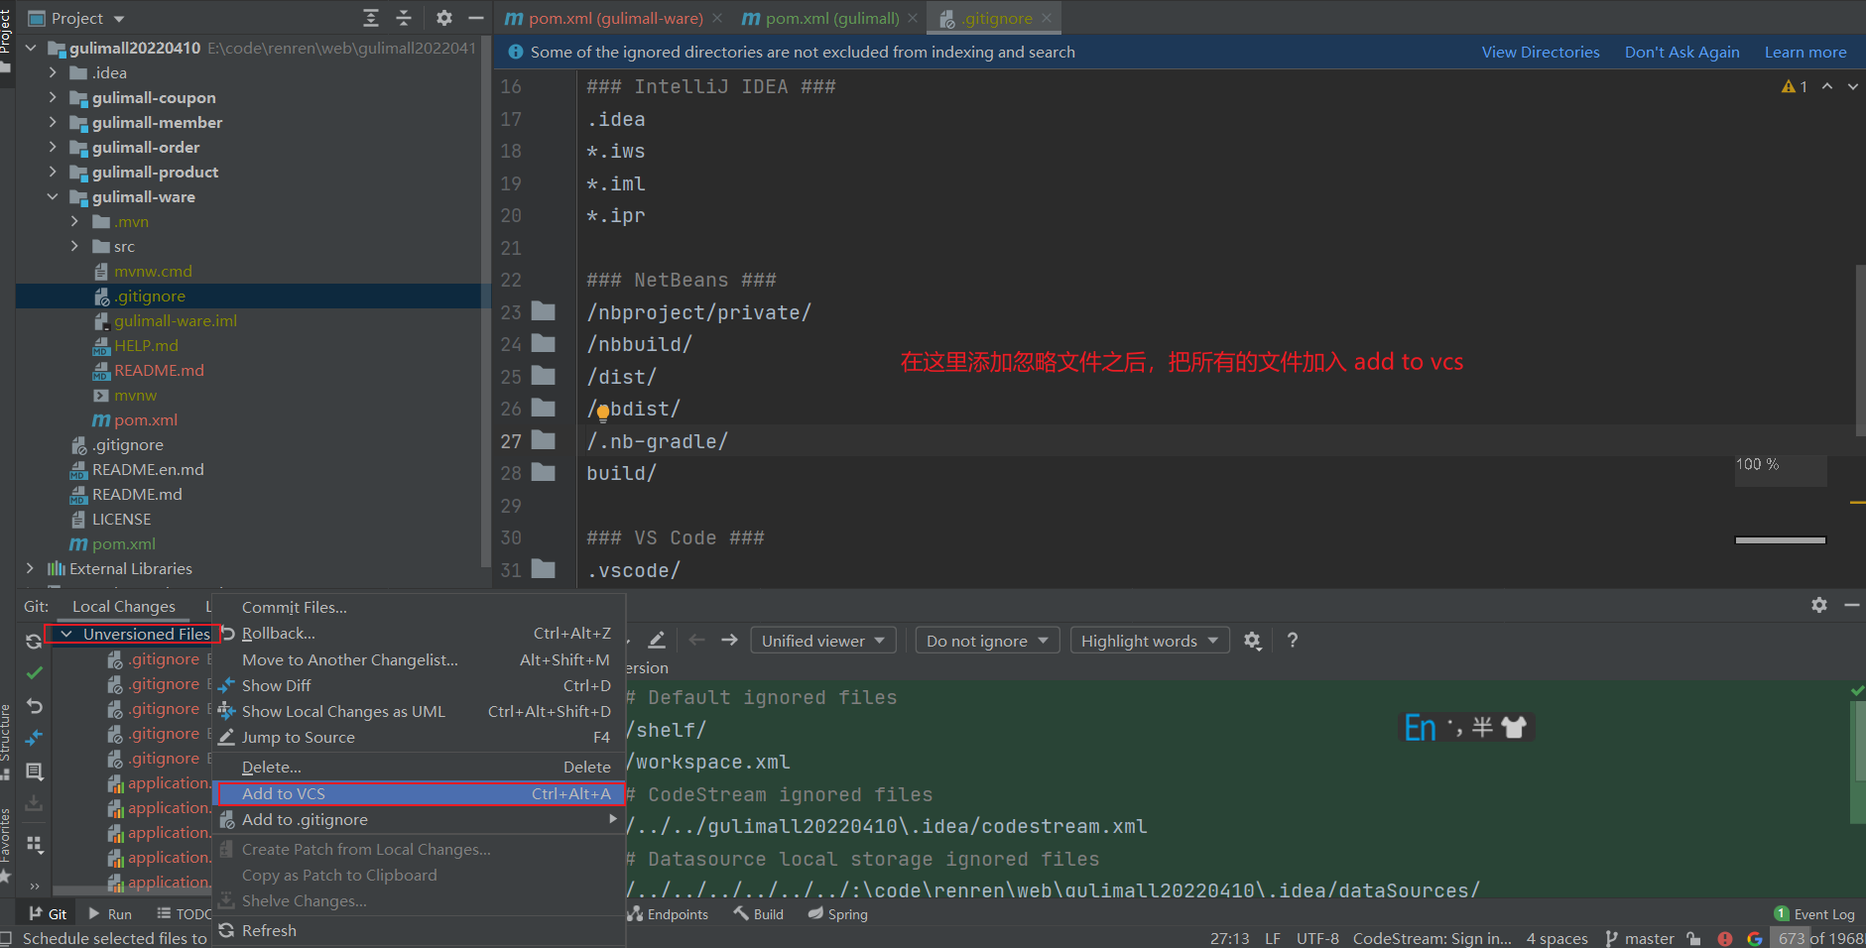Hide the Project tool window
This screenshot has height=948, width=1866.
[476, 18]
